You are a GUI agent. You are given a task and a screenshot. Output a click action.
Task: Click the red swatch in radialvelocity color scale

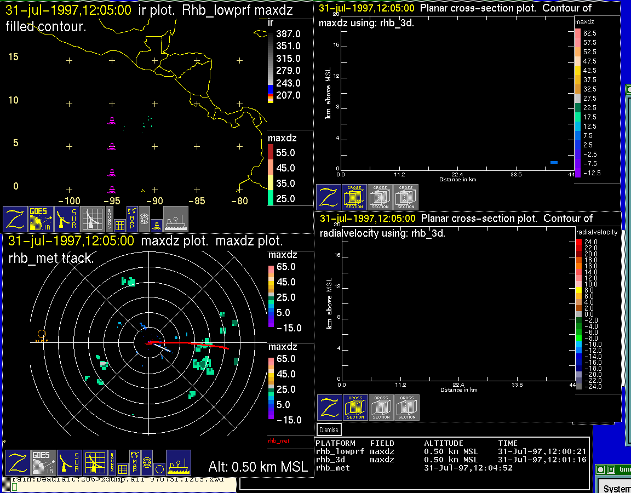point(579,243)
